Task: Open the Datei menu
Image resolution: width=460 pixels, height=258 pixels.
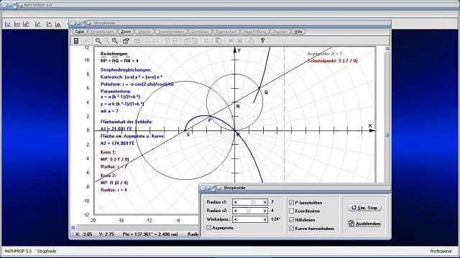Action: pos(80,32)
